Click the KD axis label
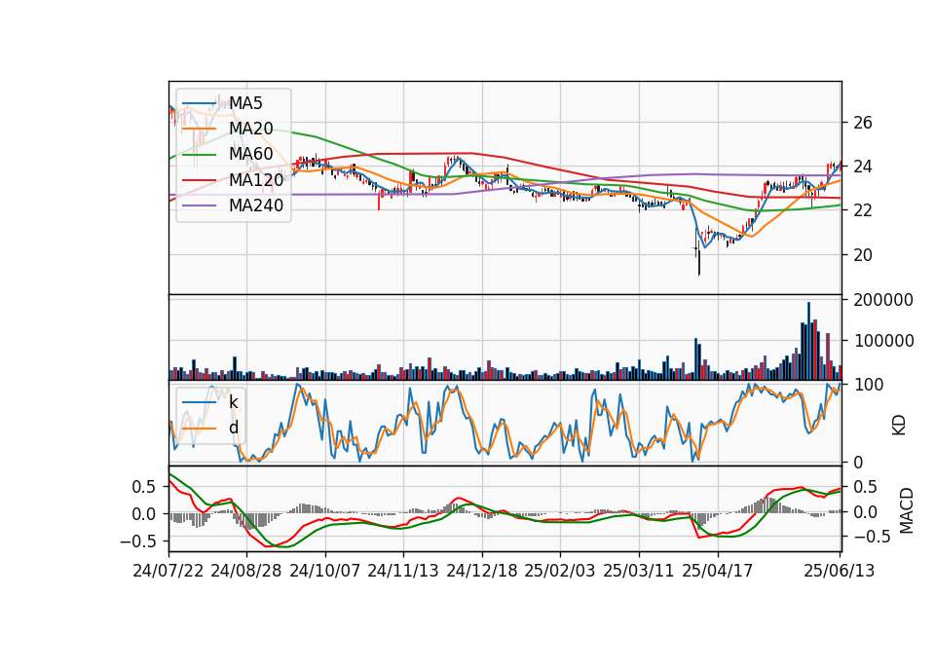Screen dimensions: 935x672 tap(899, 426)
